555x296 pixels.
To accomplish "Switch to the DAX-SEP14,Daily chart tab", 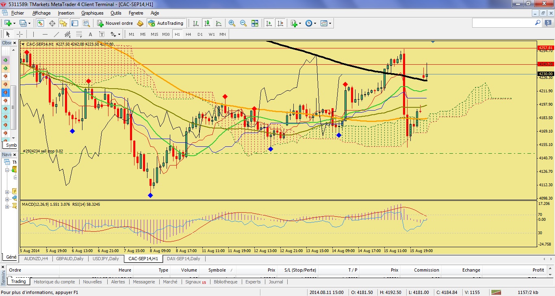I will tap(184, 259).
